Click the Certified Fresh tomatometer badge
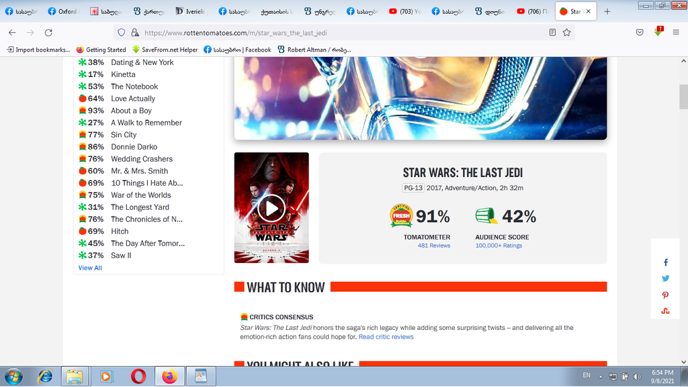The image size is (688, 387). (401, 215)
